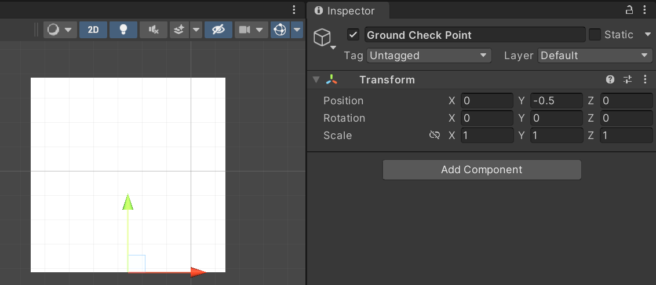Toggle hidden objects visibility eye icon
Image resolution: width=656 pixels, height=285 pixels.
tap(218, 30)
